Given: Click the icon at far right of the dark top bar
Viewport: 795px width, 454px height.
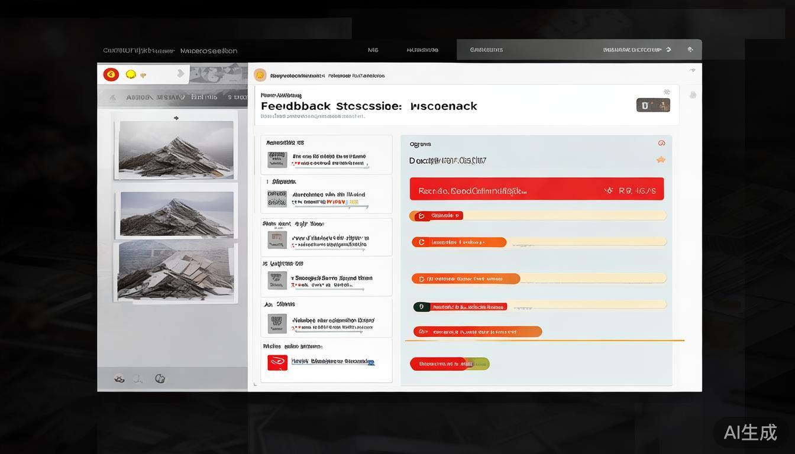Looking at the screenshot, I should click(690, 50).
